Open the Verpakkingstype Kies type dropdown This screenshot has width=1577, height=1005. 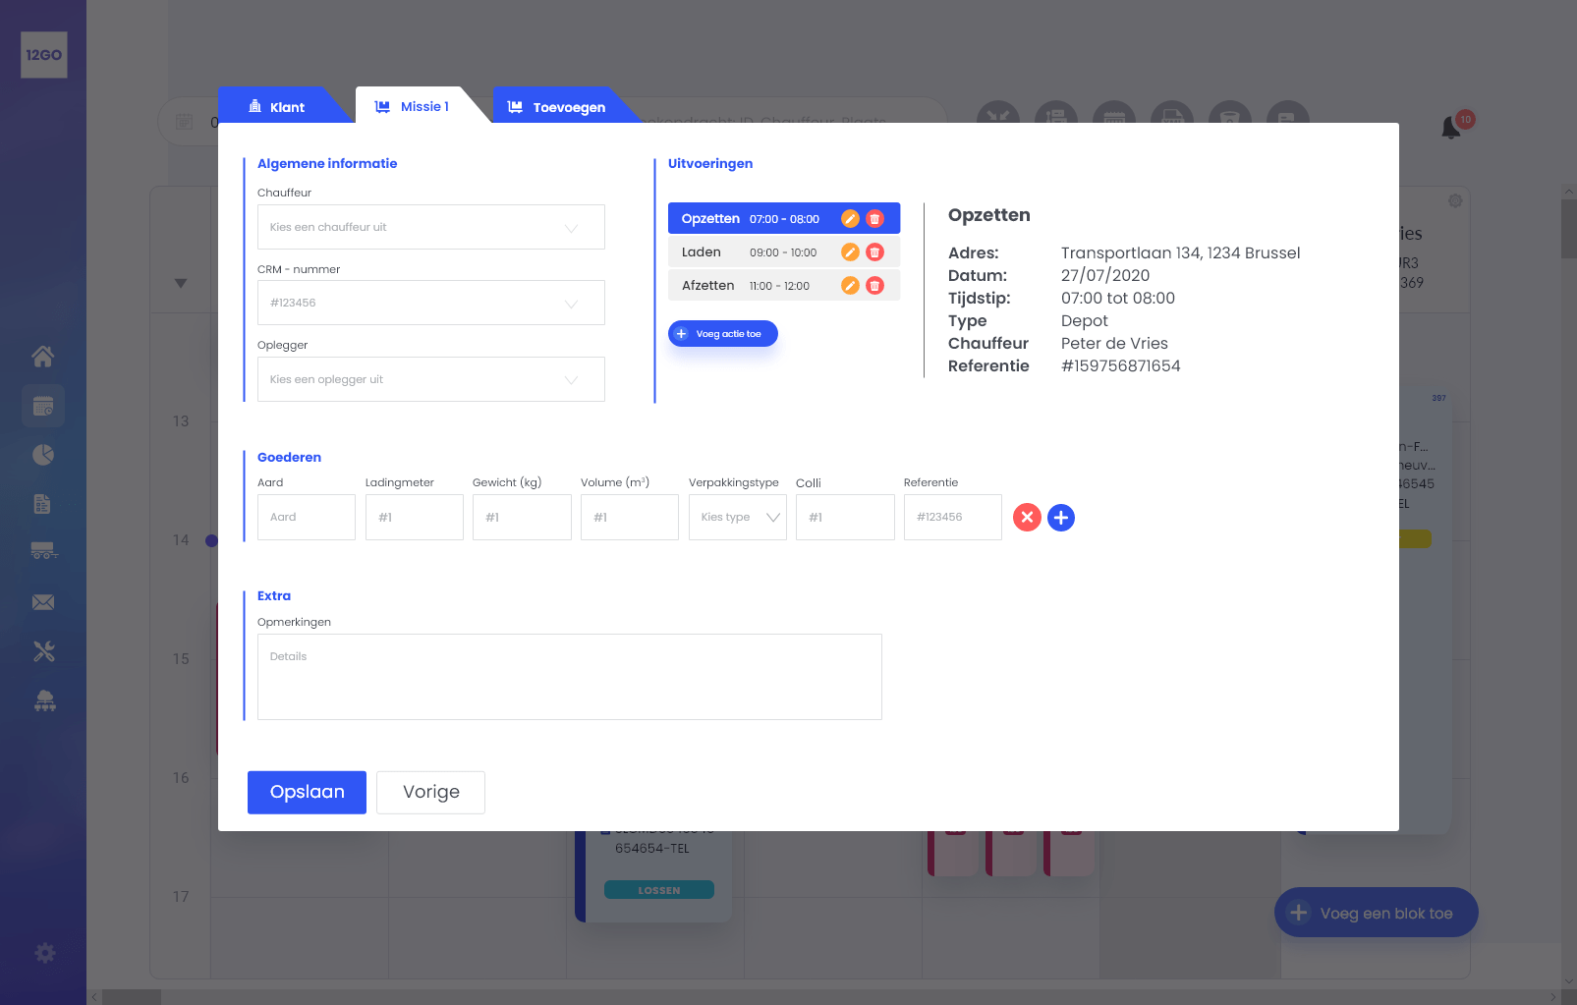click(737, 518)
